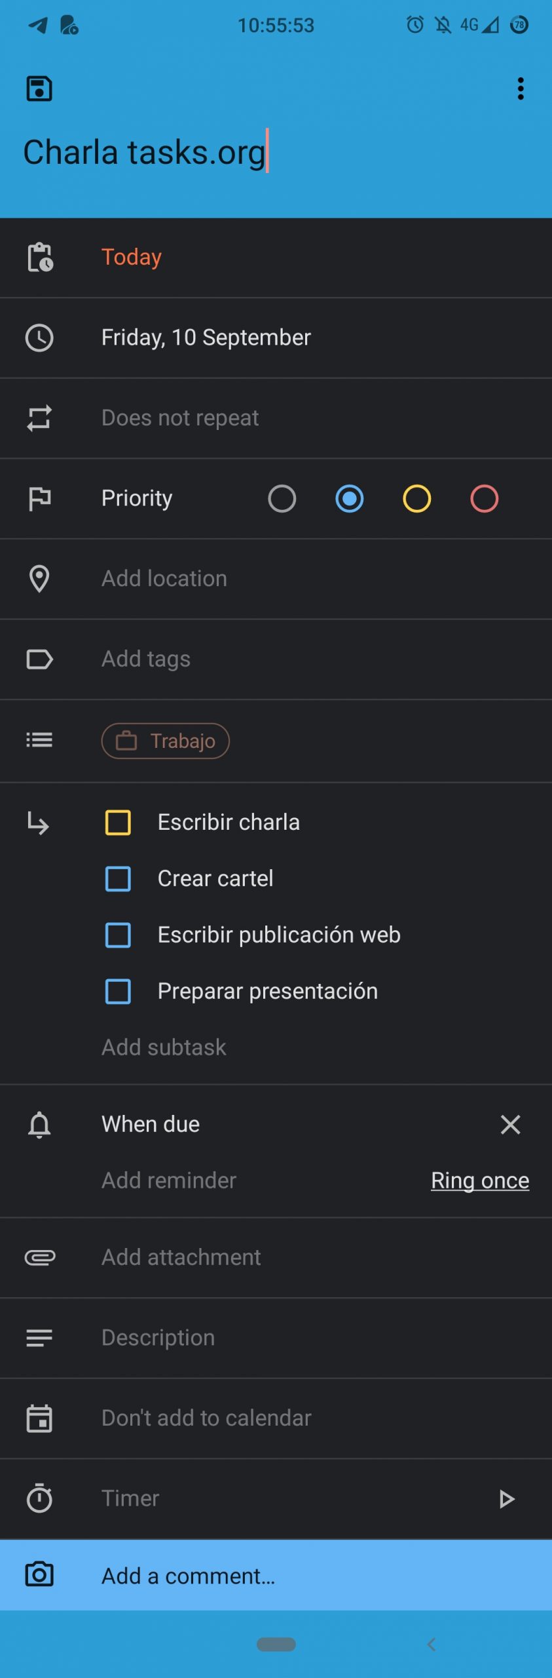Viewport: 552px width, 1678px height.
Task: Save the task using the floppy disk icon
Action: click(x=39, y=88)
